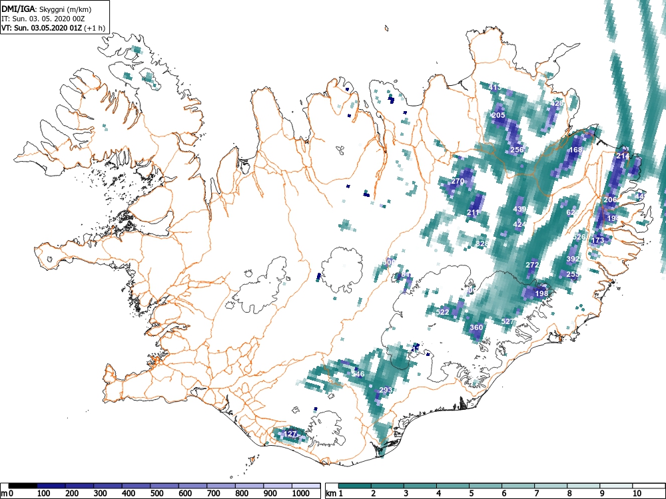
Task: Click the '346' visibility value on the map
Action: point(358,374)
